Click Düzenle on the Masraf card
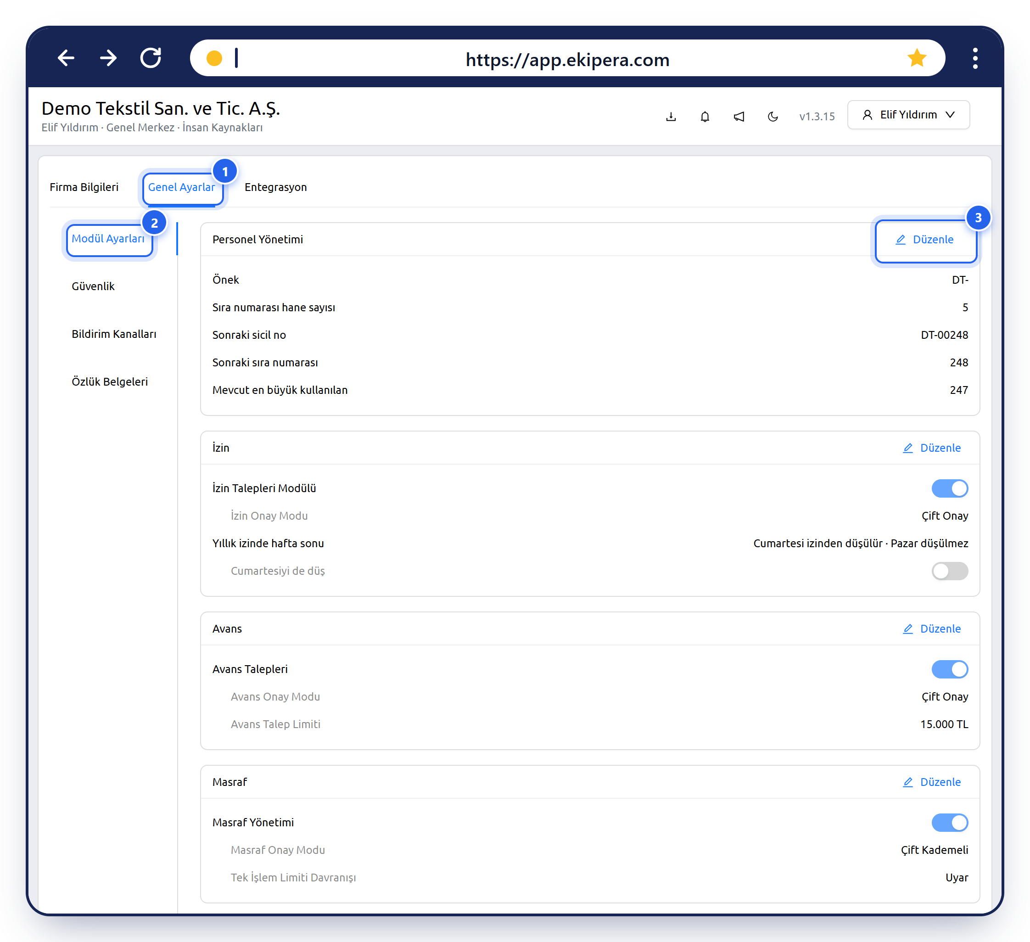The image size is (1030, 942). pos(932,782)
